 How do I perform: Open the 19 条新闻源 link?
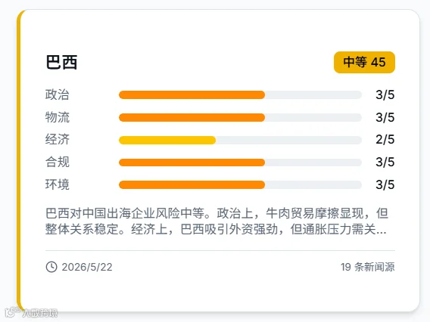(x=367, y=267)
